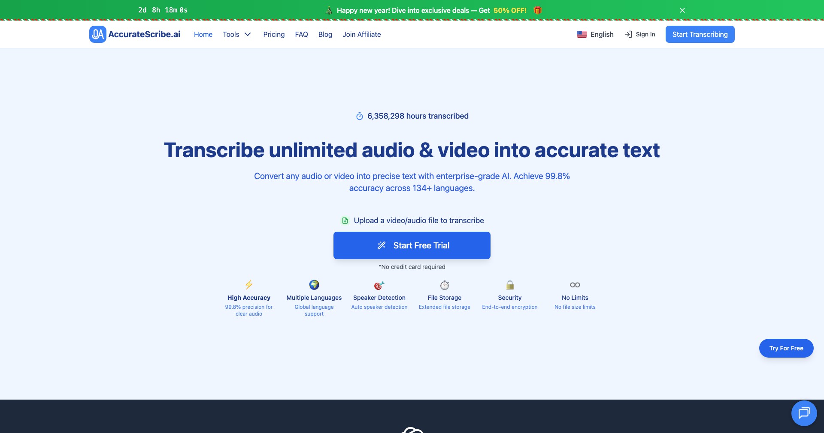Click the 'Multiple Languages' feature title
Image resolution: width=824 pixels, height=433 pixels.
point(314,298)
